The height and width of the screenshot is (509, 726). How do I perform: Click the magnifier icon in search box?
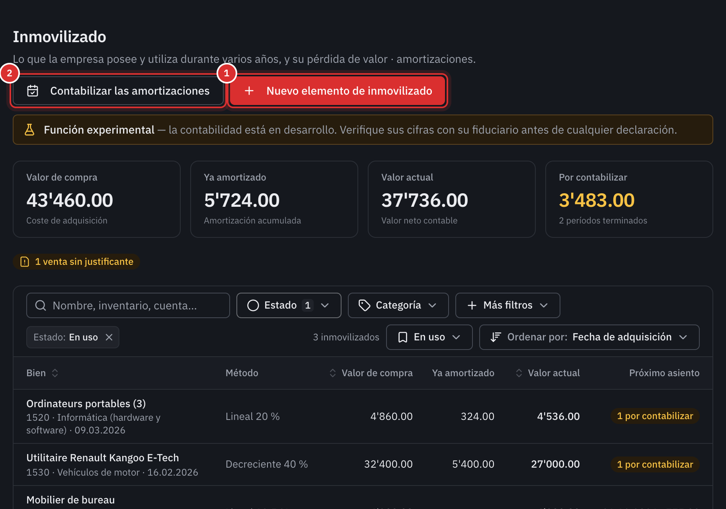41,305
